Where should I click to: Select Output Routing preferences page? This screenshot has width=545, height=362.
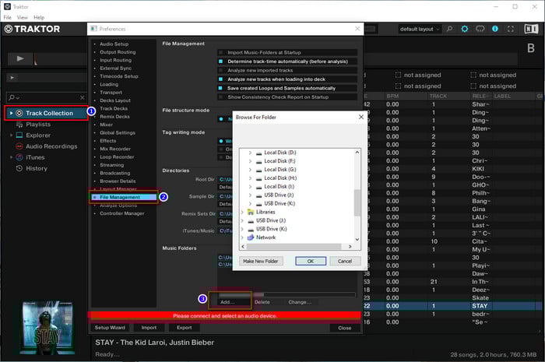click(x=118, y=52)
